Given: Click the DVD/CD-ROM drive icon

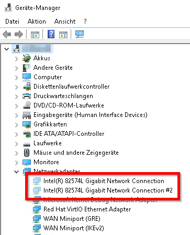Looking at the screenshot, I should (x=27, y=105).
